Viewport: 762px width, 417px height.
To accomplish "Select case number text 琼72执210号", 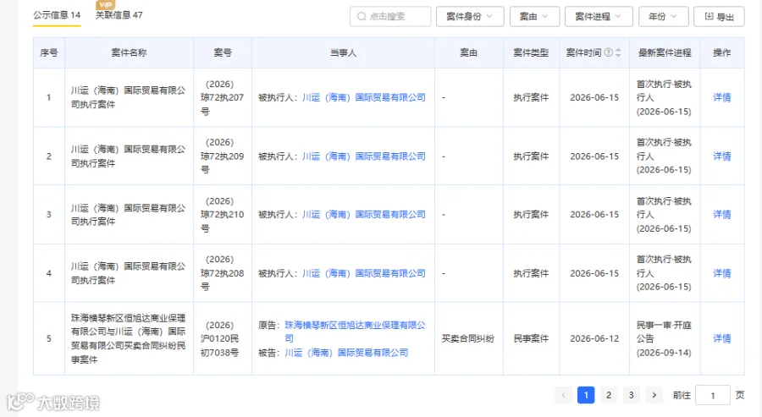I will 222,215.
